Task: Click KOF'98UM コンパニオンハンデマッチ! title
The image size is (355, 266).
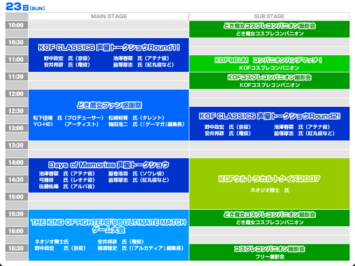Action: (268, 60)
